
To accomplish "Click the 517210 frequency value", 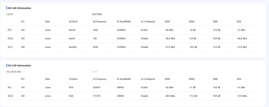I will (97, 96).
